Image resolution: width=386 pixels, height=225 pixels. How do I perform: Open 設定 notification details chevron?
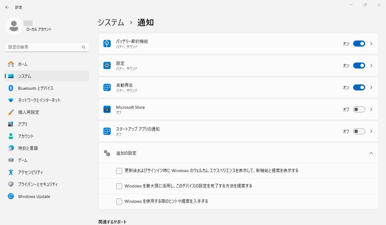tap(371, 65)
